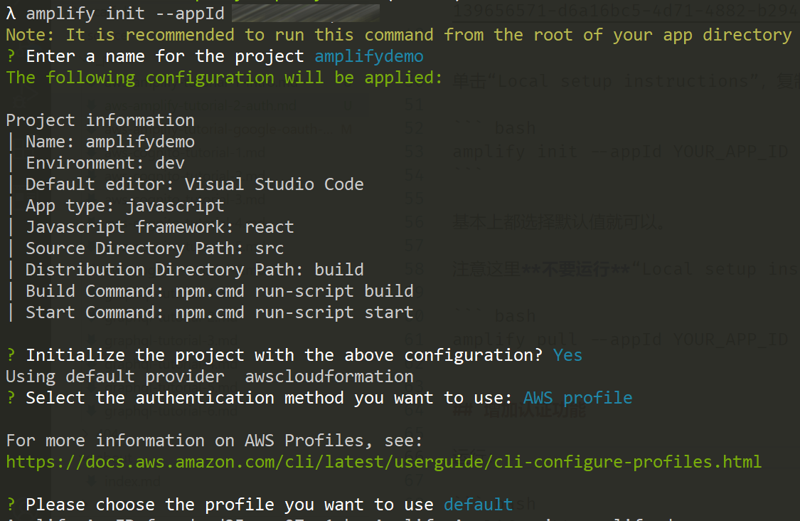This screenshot has height=521, width=800.
Task: Open faded index.md file in background explorer
Action: coord(133,481)
